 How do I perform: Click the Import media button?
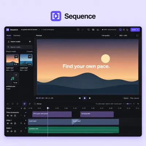point(19,42)
